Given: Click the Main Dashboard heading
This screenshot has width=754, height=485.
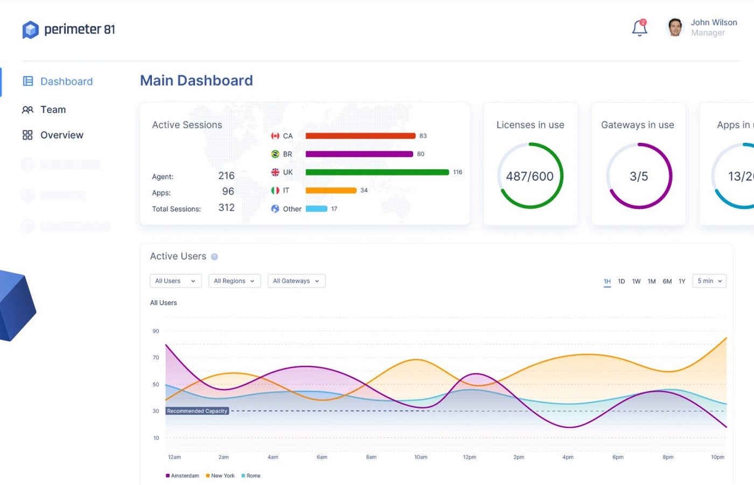Looking at the screenshot, I should click(196, 81).
